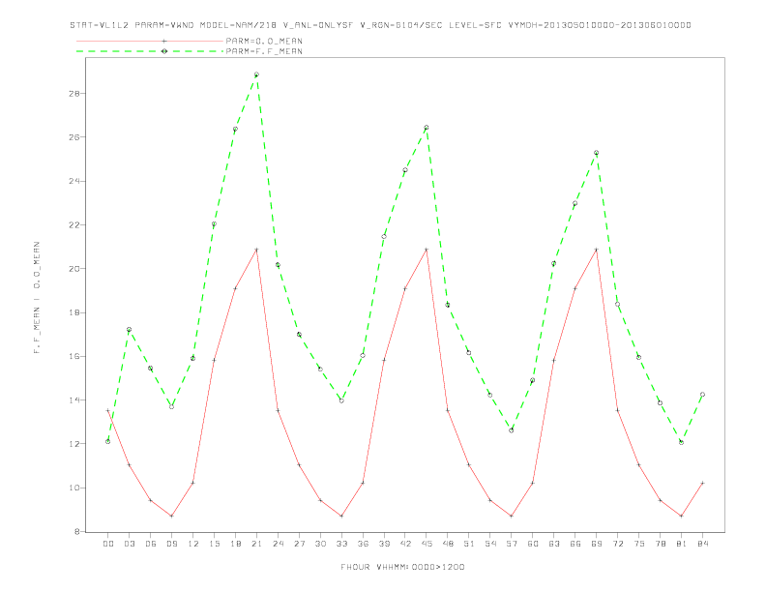Click the green forecast marker at hour 00
766x592 pixels.
tap(108, 441)
